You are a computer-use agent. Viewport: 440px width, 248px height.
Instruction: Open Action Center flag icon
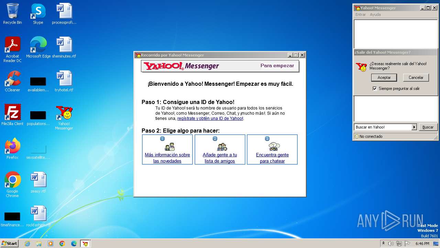tap(407, 244)
